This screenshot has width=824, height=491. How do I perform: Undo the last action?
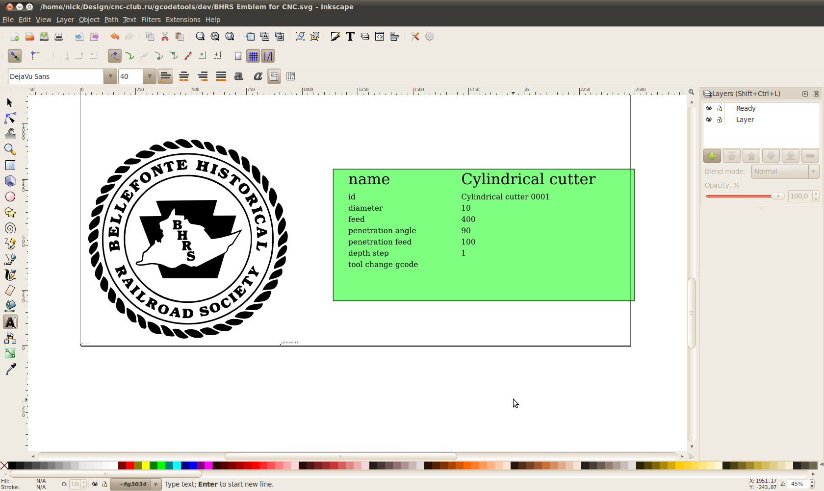(115, 36)
